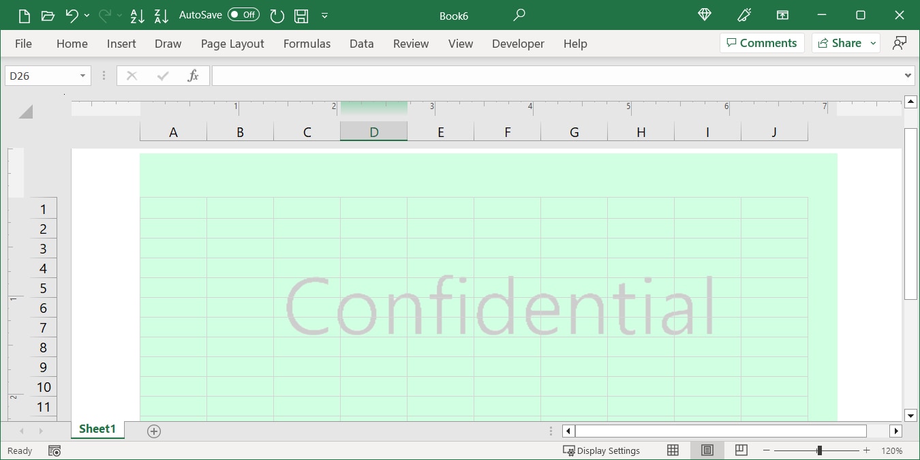
Task: Select the Sort Z to A tool
Action: (x=161, y=15)
